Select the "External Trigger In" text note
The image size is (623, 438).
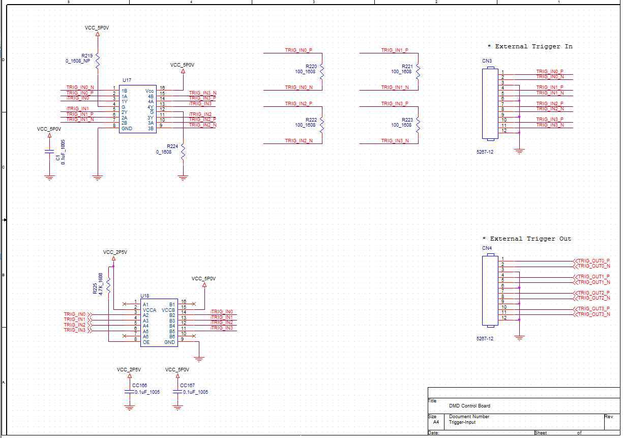click(x=530, y=46)
